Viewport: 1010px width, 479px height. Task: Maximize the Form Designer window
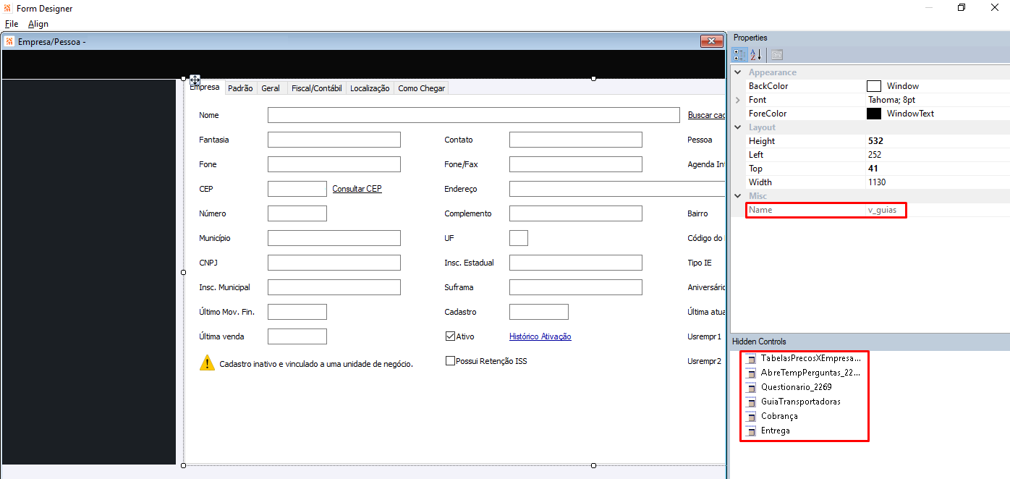coord(961,7)
